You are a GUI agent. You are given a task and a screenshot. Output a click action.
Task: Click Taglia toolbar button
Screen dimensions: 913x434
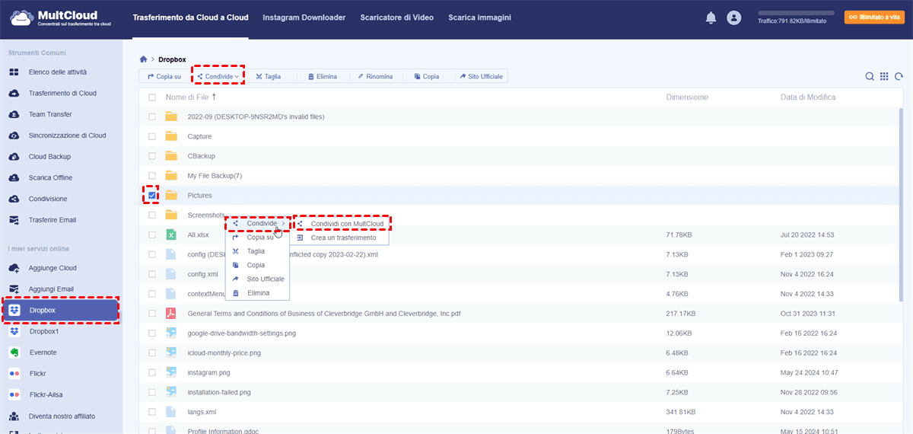[269, 76]
